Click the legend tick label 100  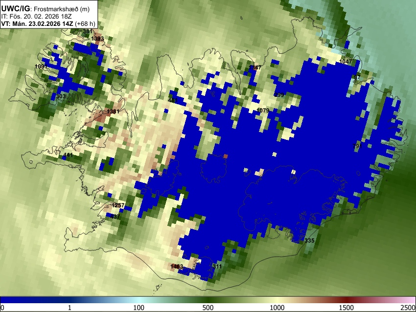coord(139,308)
